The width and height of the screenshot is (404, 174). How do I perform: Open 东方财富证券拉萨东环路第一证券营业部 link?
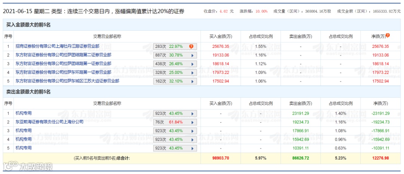[x=63, y=72]
